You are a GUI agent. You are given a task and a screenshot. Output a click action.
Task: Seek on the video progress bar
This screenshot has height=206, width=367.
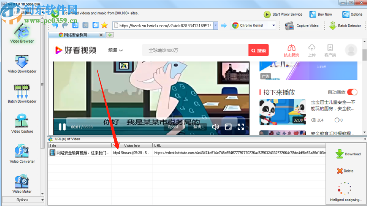151,119
